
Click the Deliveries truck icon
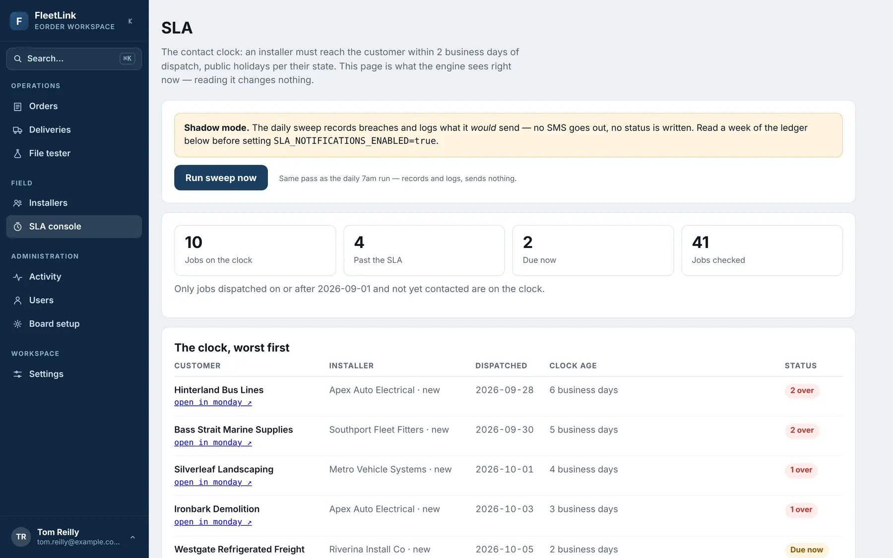tap(18, 130)
